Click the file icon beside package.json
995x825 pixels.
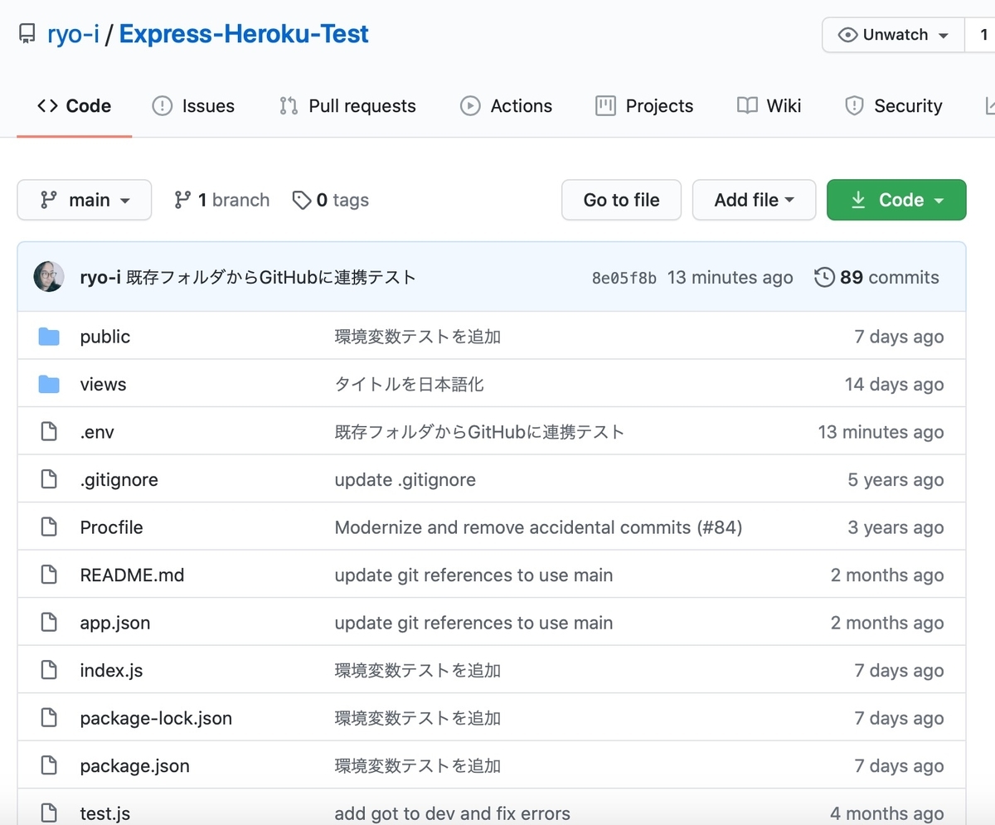point(49,766)
